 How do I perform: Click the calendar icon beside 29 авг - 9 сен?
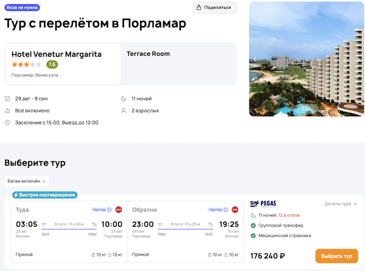click(7, 98)
